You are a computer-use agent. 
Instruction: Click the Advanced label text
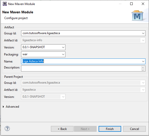tap(12, 107)
